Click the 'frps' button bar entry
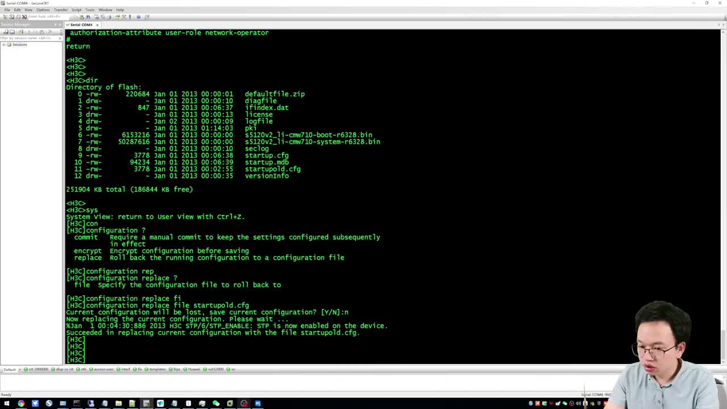Viewport: 727px width, 409px height. [174, 369]
